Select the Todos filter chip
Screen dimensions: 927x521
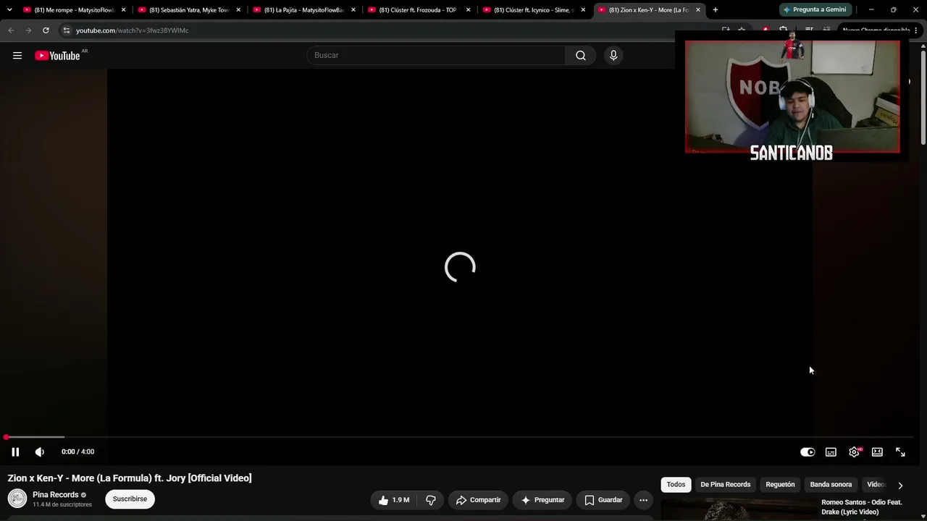coord(676,485)
